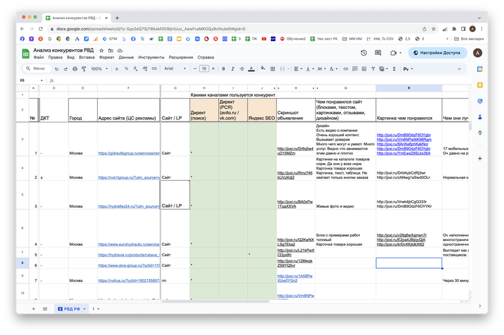Image resolution: width=504 pixels, height=335 pixels.
Task: Select the paint format tool
Action: click(x=84, y=69)
